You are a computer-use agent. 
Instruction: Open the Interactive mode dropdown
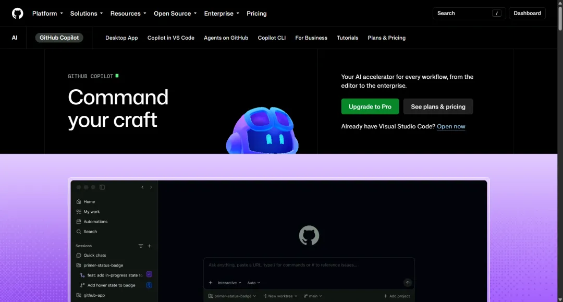tap(229, 283)
